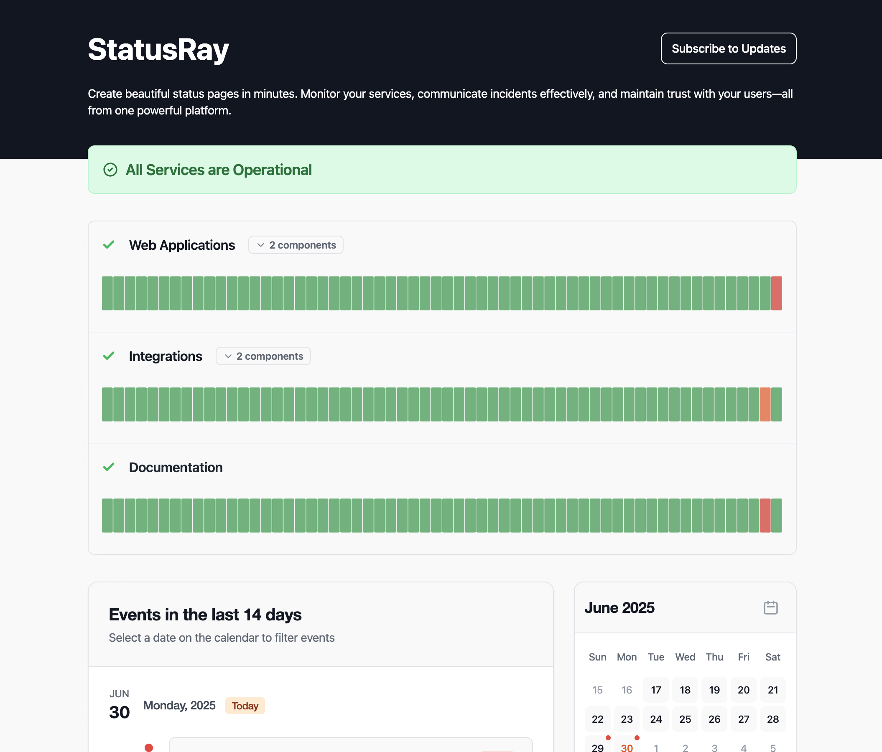This screenshot has height=752, width=882.
Task: Click the Today badge next to Monday, 2025
Action: [x=245, y=706]
